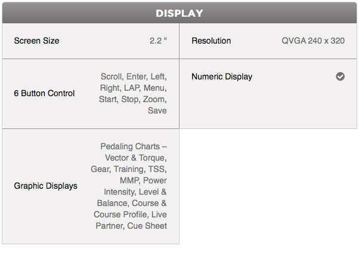The width and height of the screenshot is (359, 258).
Task: Click the MMP, Power text line
Action: (x=144, y=180)
